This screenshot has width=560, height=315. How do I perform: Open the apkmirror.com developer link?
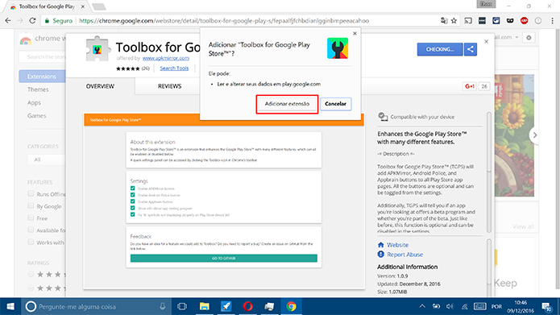coord(166,58)
